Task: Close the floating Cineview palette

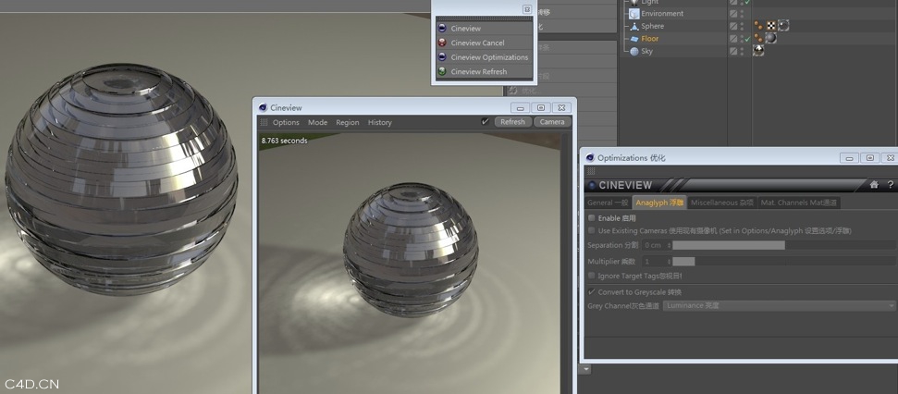Action: point(527,9)
